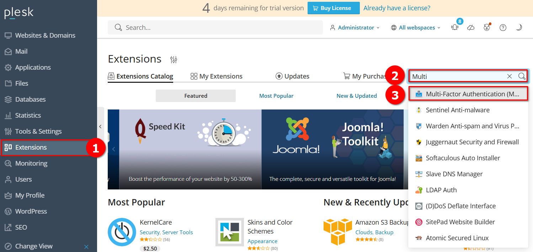Click Change View in the sidebar
The width and height of the screenshot is (533, 252).
coord(34,246)
